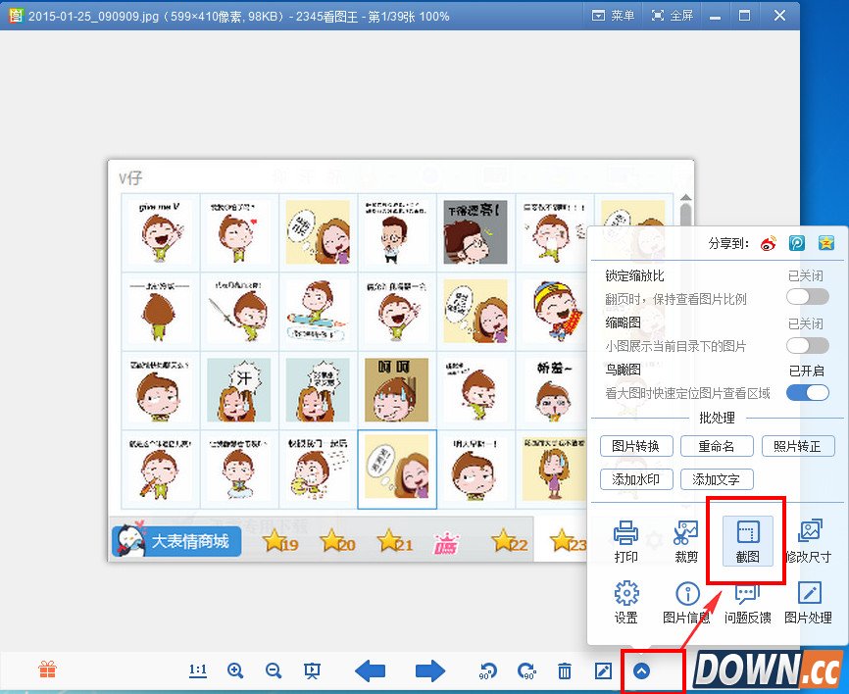Collapse the extended toolbar with the chevron
The height and width of the screenshot is (694, 849).
650,671
